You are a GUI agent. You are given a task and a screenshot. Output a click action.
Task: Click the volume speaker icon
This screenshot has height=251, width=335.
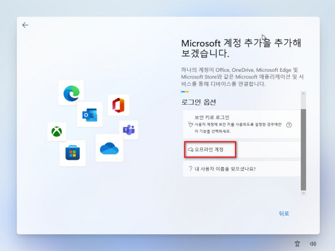[x=313, y=244]
